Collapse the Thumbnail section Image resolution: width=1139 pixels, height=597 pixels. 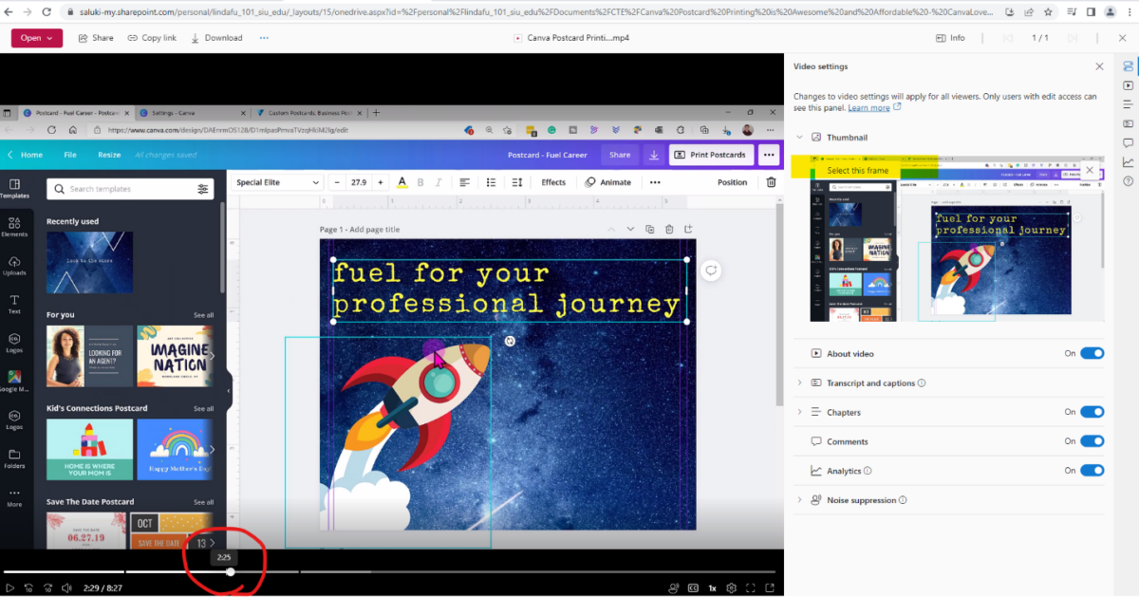pyautogui.click(x=800, y=137)
